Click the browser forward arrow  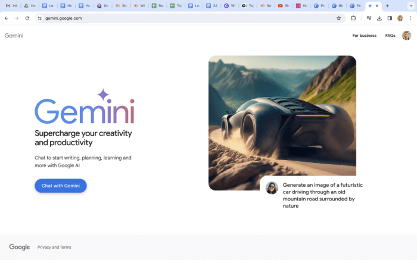pyautogui.click(x=17, y=18)
